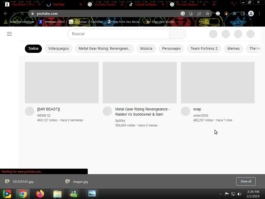Select the Team Fortress 2 filter chip
This screenshot has width=265, height=199.
[204, 48]
